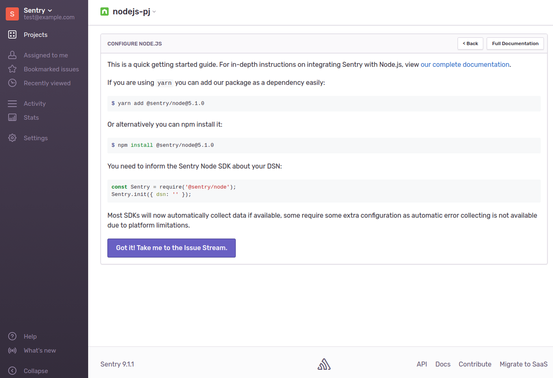
Task: Click the CONFIGURE NODE.JS heading
Action: (x=135, y=44)
